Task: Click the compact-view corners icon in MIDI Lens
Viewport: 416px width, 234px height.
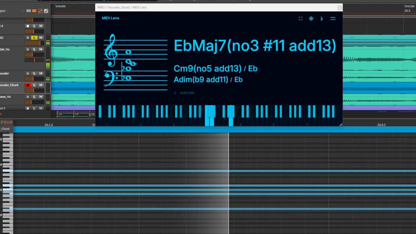Action: 301,18
